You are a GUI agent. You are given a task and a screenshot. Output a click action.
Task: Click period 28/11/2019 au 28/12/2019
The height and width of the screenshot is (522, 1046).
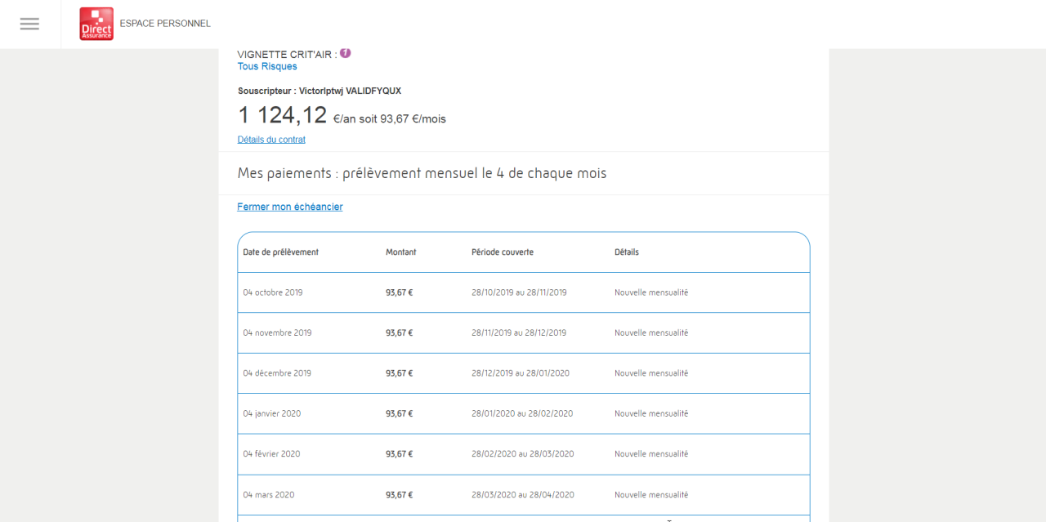coord(519,333)
